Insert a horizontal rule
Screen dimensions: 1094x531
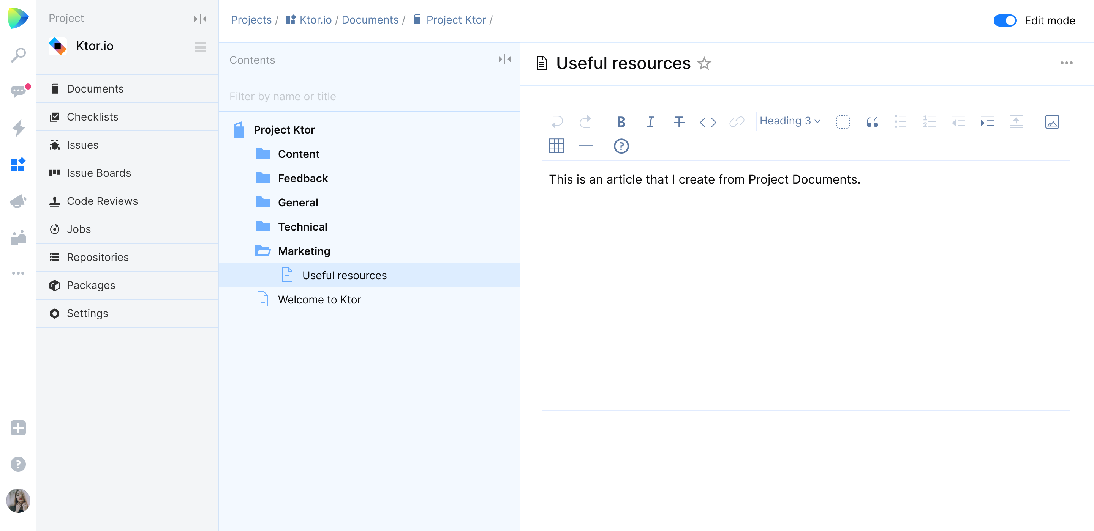pyautogui.click(x=585, y=146)
